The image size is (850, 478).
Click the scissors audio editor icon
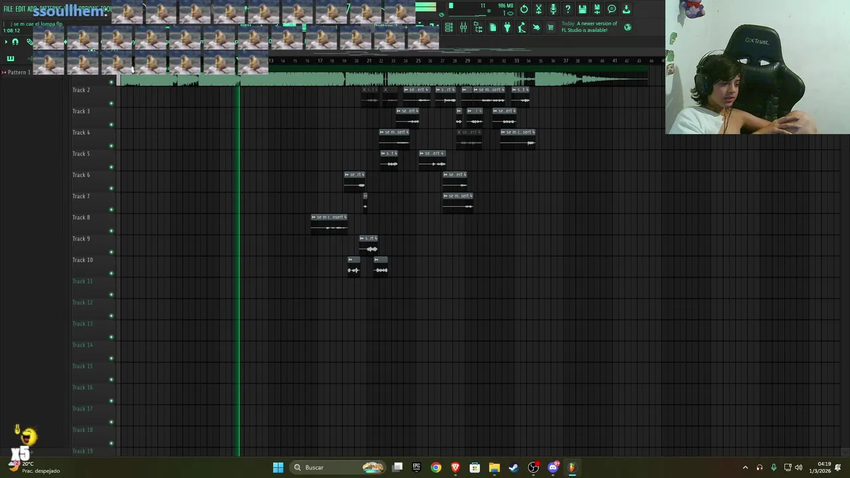click(539, 9)
